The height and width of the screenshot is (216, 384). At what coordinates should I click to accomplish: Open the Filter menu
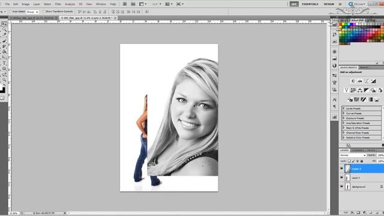pos(58,4)
